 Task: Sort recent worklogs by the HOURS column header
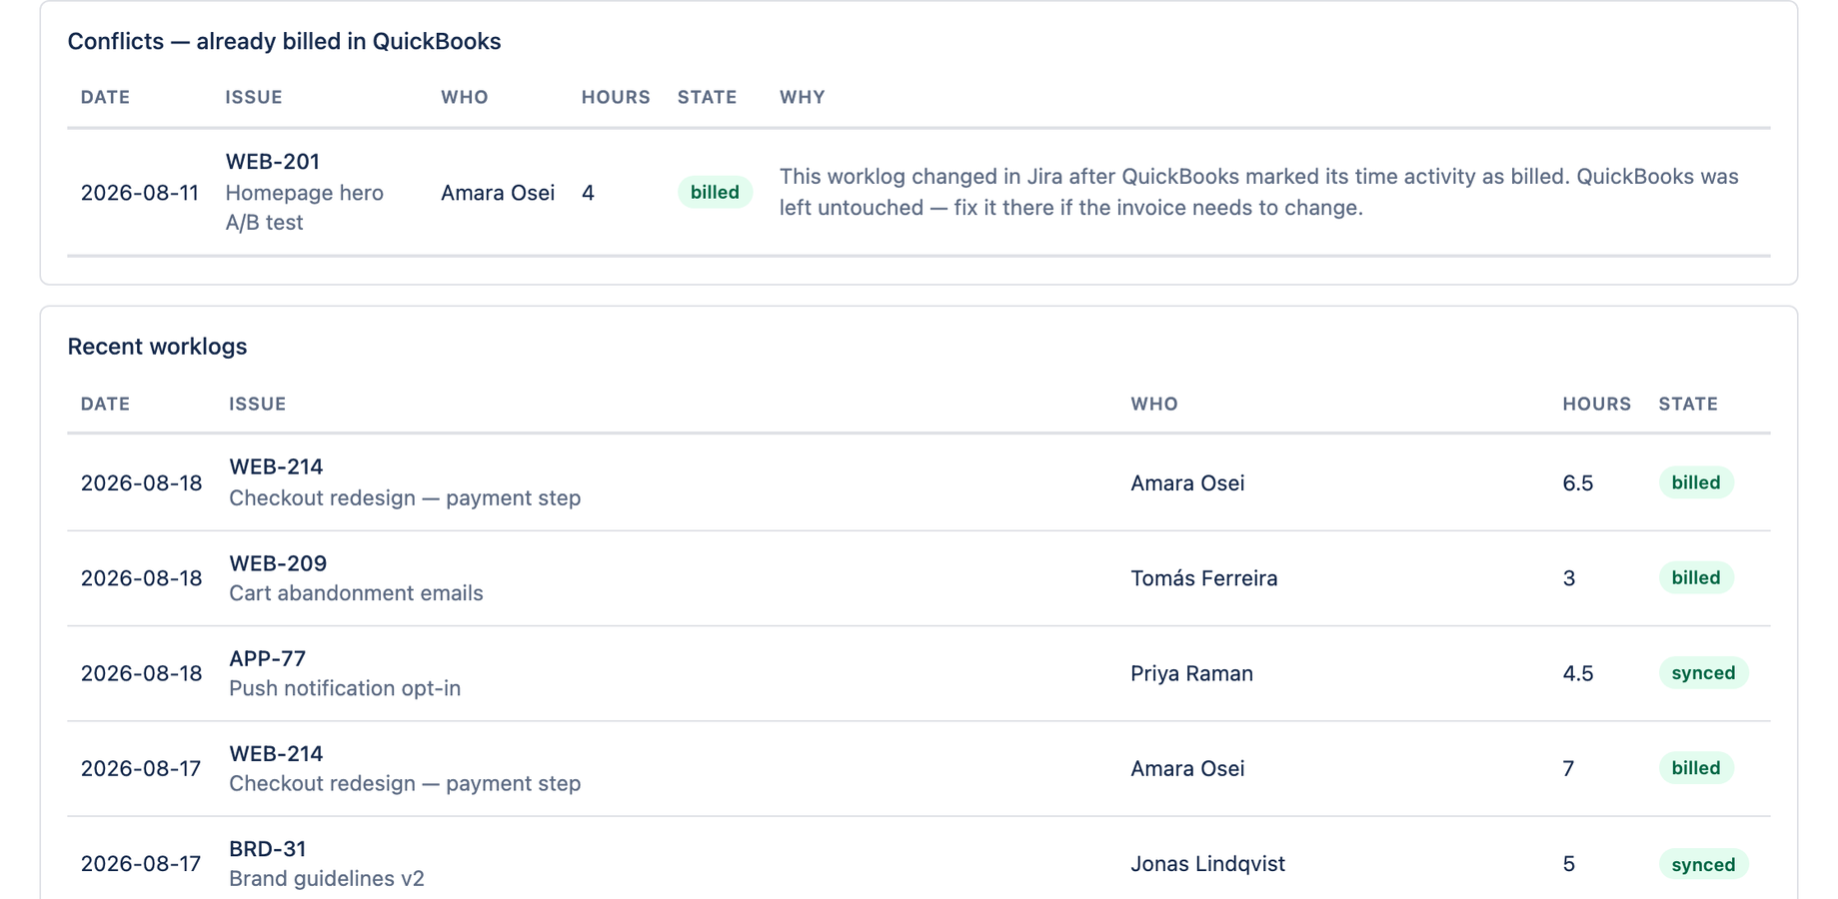[x=1596, y=404]
